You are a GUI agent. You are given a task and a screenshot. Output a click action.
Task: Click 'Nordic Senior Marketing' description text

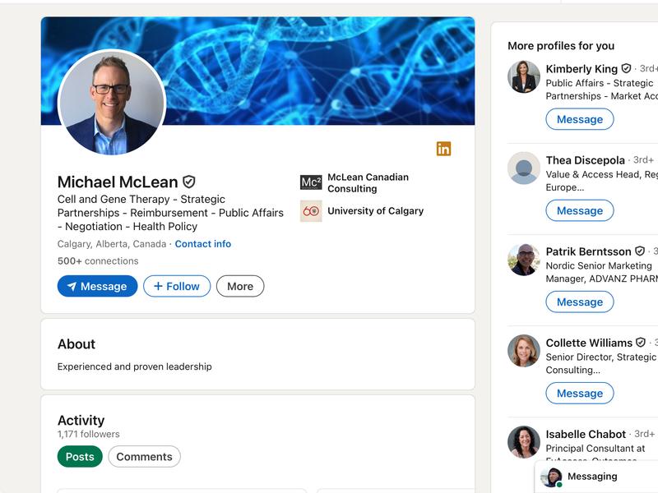(599, 265)
